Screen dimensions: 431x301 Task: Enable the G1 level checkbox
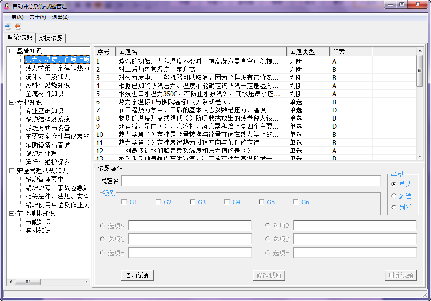[x=124, y=202]
